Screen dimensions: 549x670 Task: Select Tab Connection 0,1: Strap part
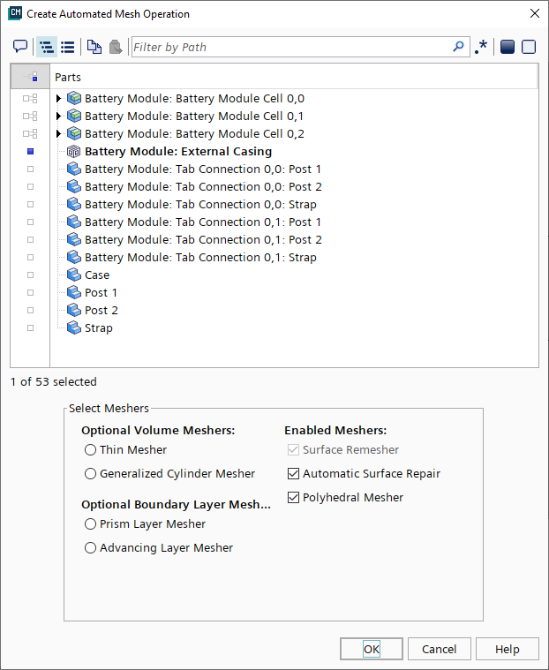pos(200,257)
